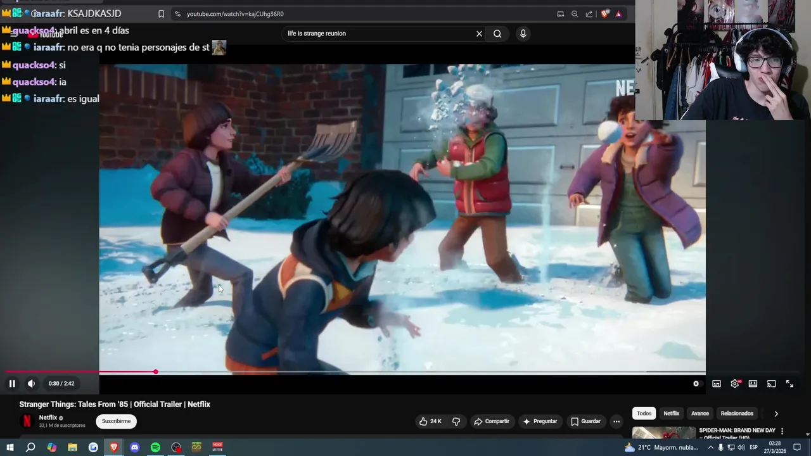811x456 pixels.
Task: Open OBS Studio from the taskbar
Action: (176, 447)
